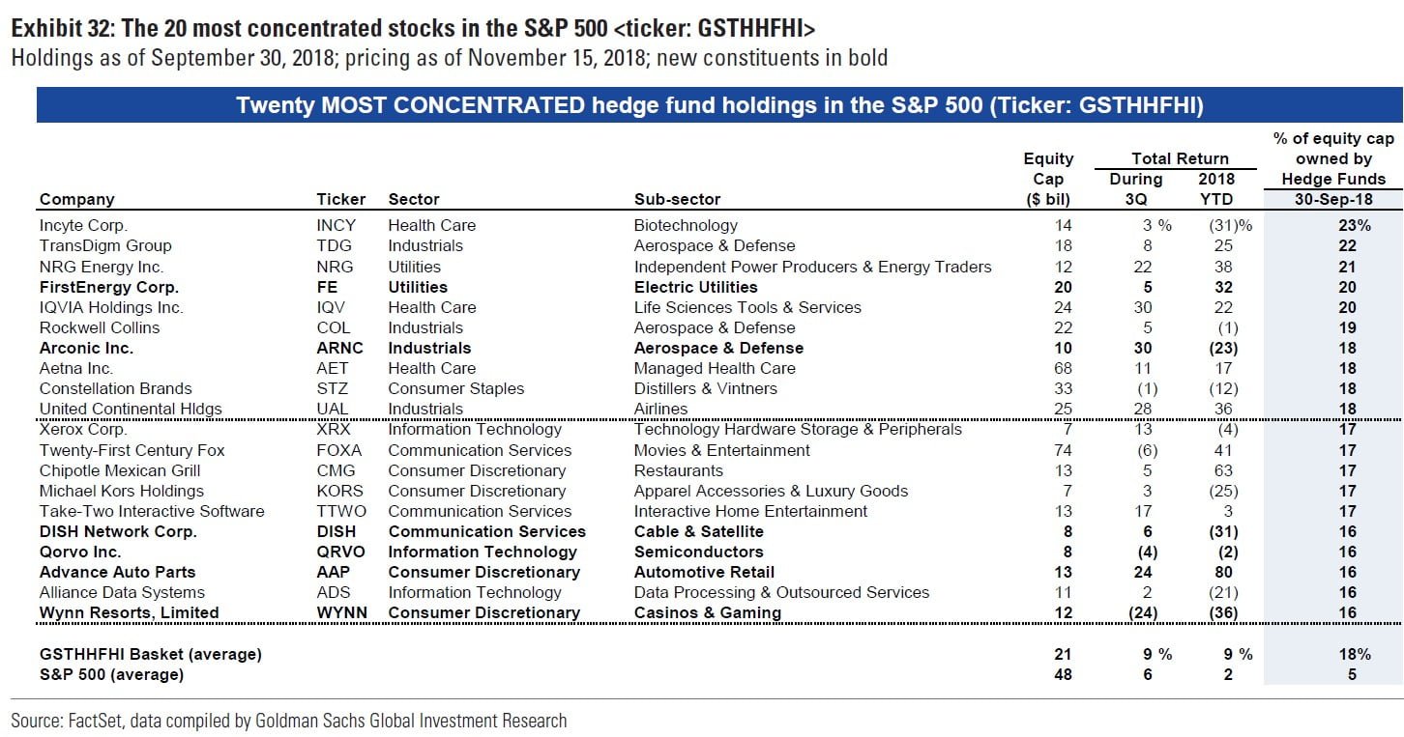
Task: Click the S&P 500 (average) row label
Action: tap(111, 674)
